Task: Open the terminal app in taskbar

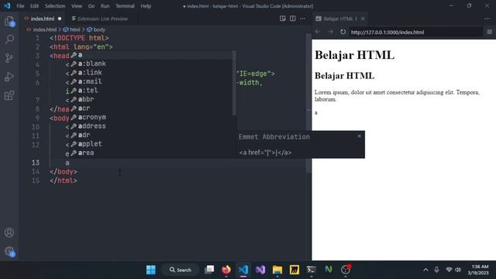Action: 312,270
